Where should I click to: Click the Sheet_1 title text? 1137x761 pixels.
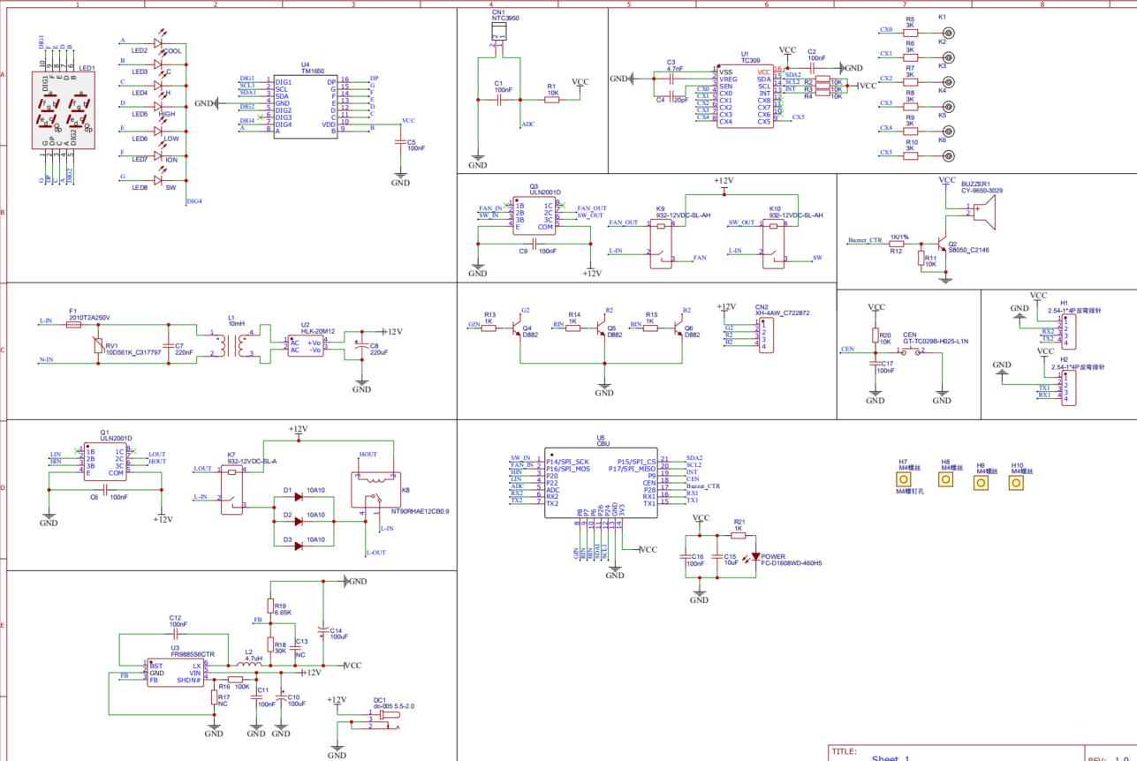coord(891,758)
